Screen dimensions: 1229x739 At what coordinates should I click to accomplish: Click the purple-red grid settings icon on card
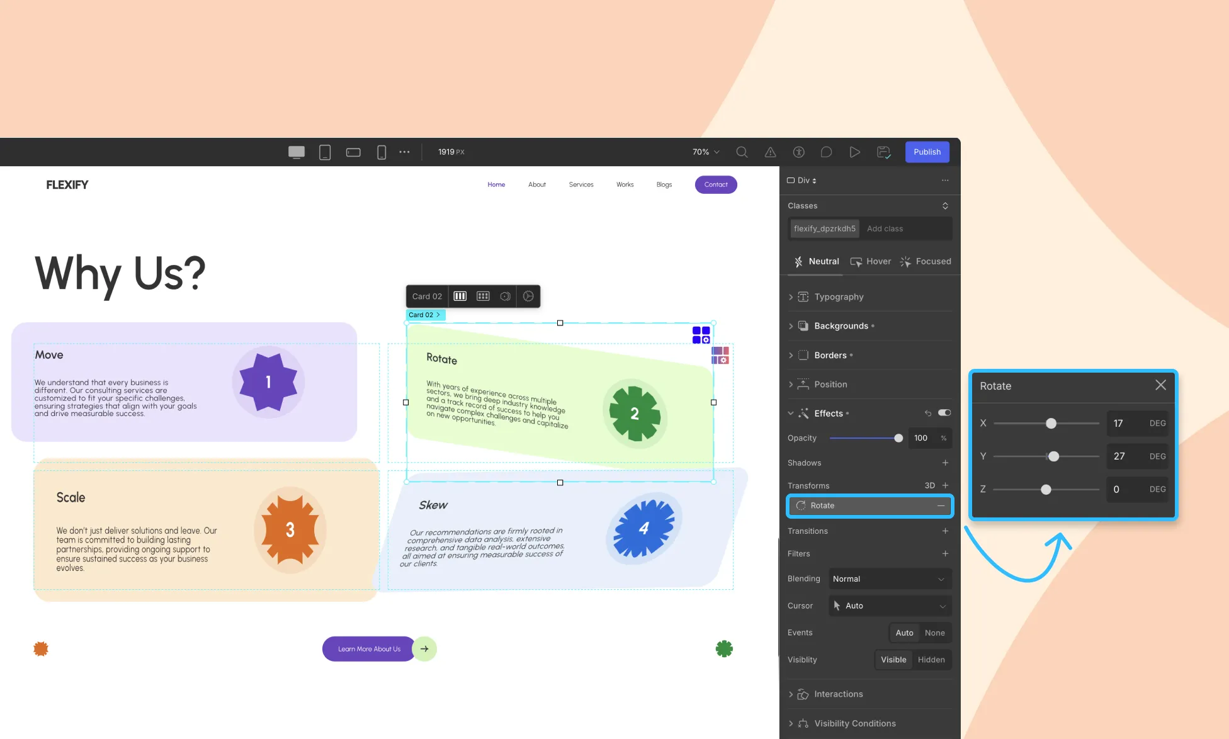tap(720, 356)
